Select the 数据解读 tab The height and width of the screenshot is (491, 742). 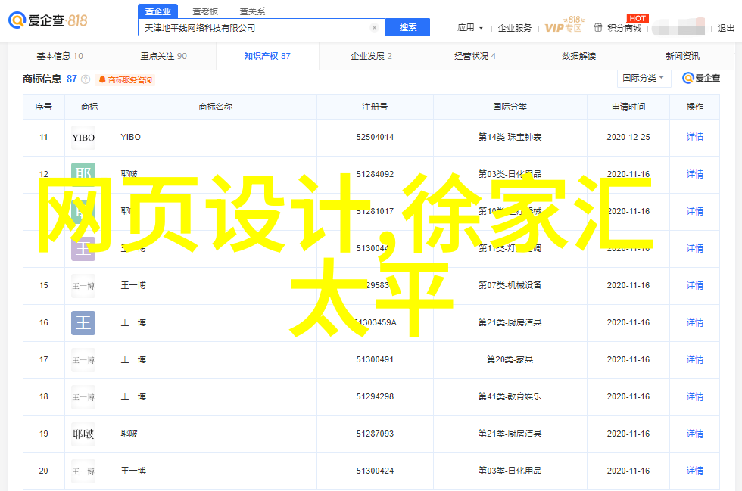[578, 56]
